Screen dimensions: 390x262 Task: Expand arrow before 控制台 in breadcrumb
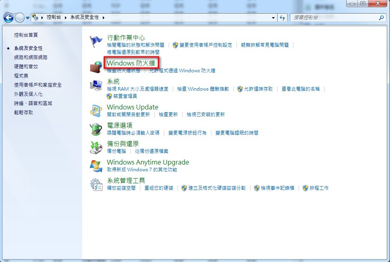pyautogui.click(x=42, y=18)
